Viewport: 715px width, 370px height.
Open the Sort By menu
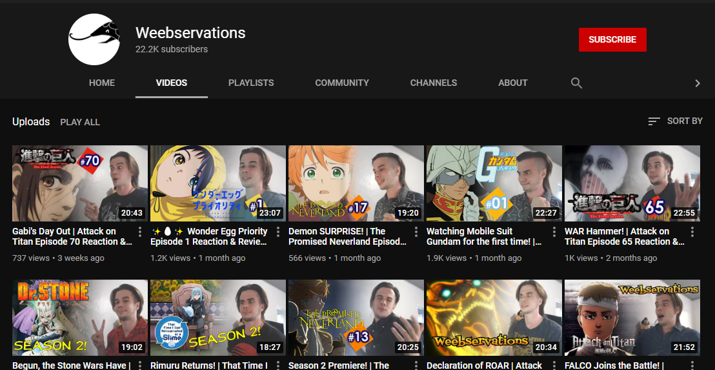pos(676,121)
